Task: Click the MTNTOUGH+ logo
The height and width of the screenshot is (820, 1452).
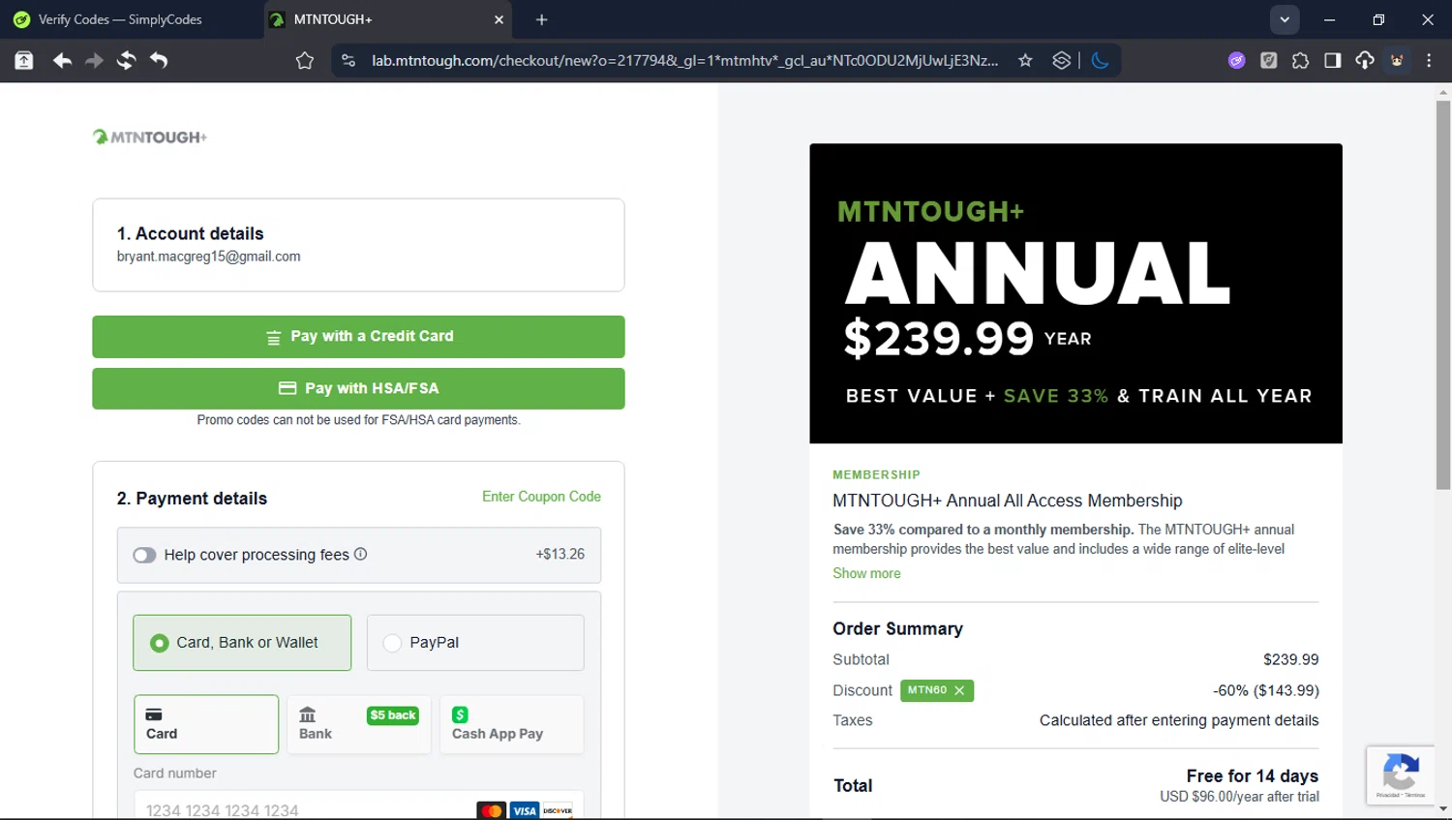Action: click(x=150, y=137)
